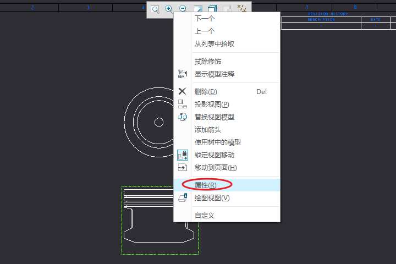The height and width of the screenshot is (264, 396).
Task: Click 显示模型注释 menu entry
Action: tap(227, 74)
